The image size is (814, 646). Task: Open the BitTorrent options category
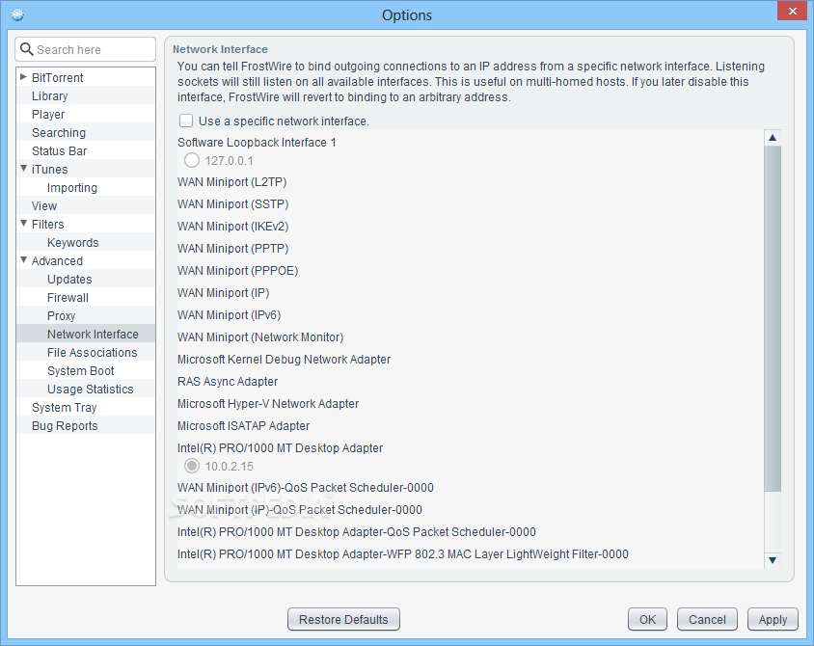[57, 78]
